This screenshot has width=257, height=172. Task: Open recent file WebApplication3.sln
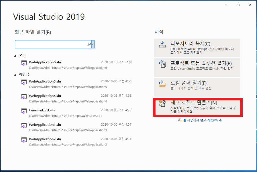tap(76, 127)
